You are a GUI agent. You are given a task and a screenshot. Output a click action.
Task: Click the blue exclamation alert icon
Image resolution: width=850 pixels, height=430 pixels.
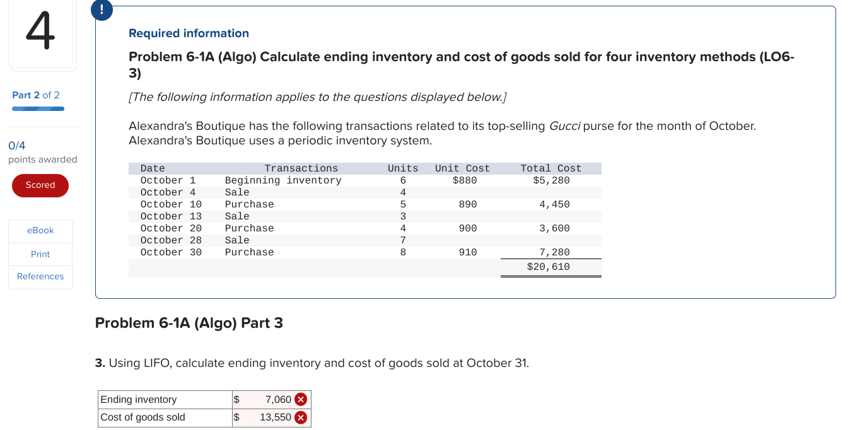tap(102, 10)
